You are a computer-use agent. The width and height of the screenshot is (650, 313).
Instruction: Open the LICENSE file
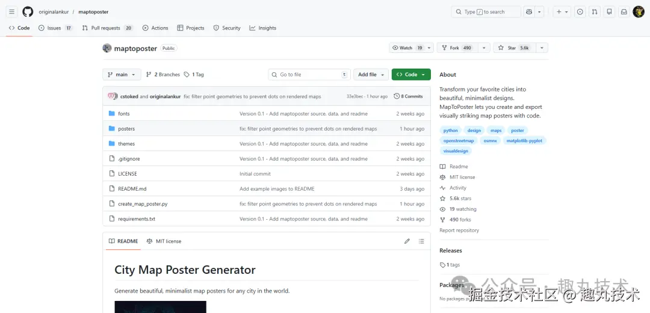coord(127,174)
